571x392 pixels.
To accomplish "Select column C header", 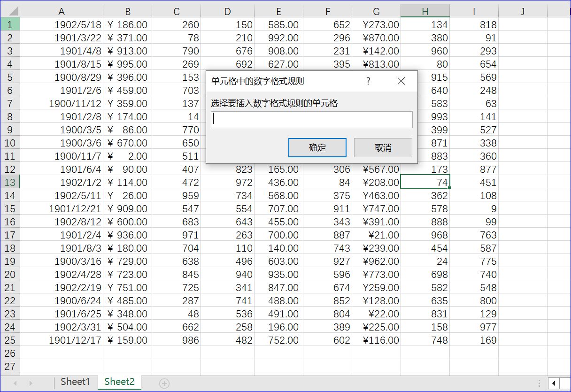I will point(177,11).
